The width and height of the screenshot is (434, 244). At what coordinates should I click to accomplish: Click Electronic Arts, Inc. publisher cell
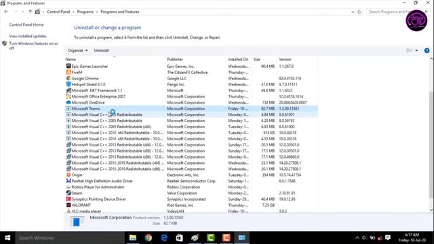click(183, 175)
